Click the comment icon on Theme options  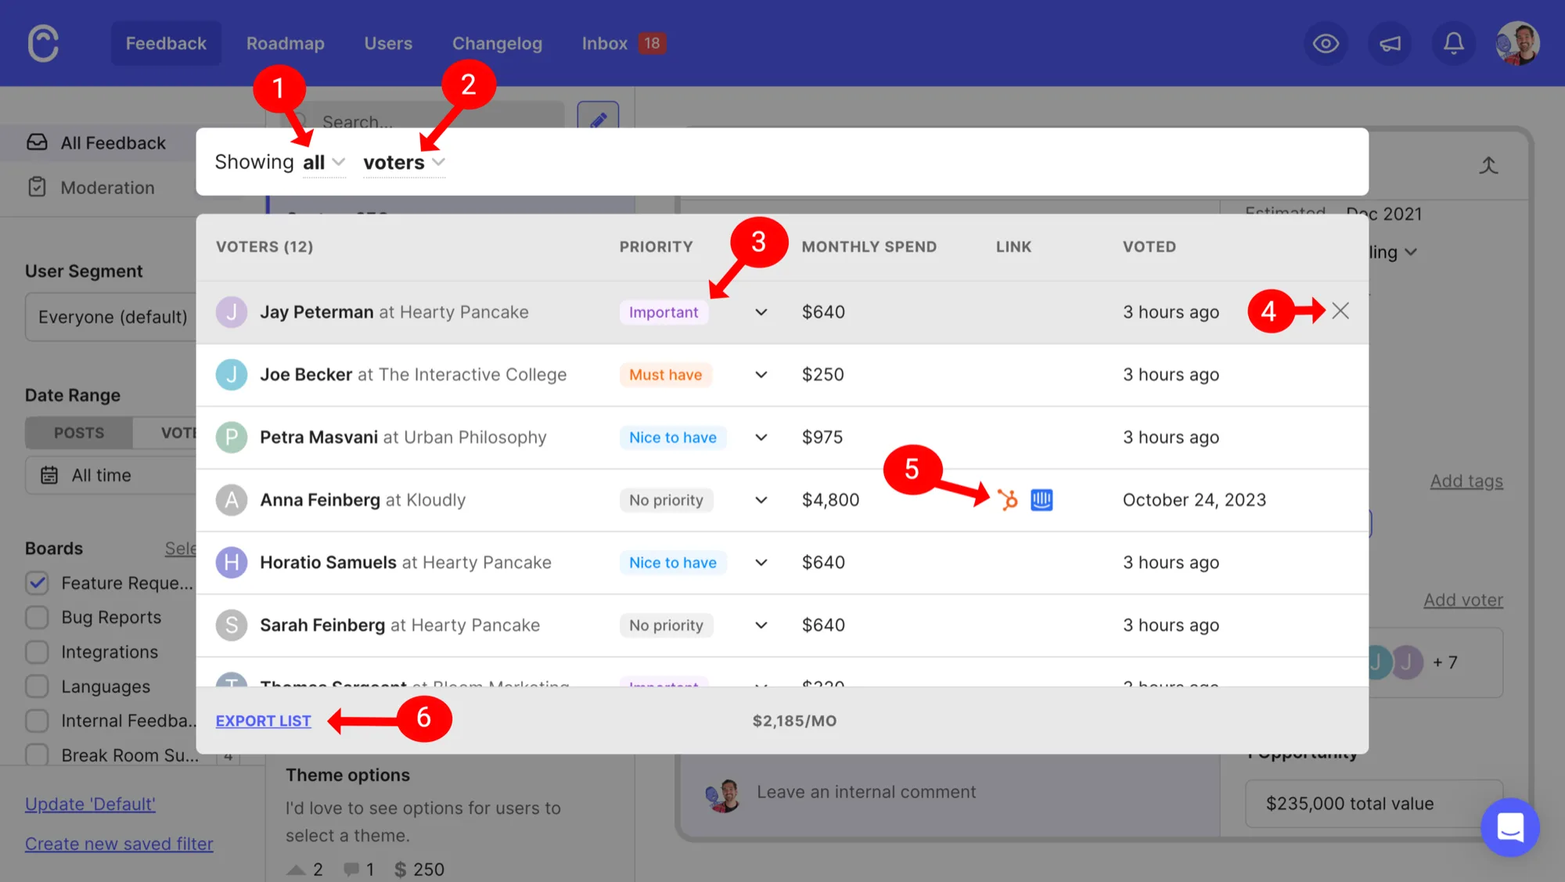[x=352, y=869]
